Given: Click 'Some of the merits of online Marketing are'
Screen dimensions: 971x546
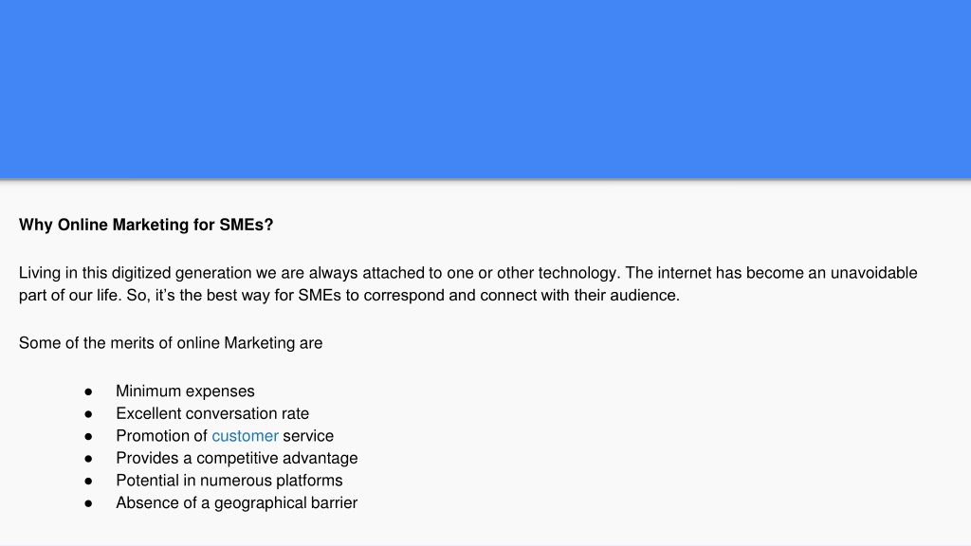Looking at the screenshot, I should 171,343.
